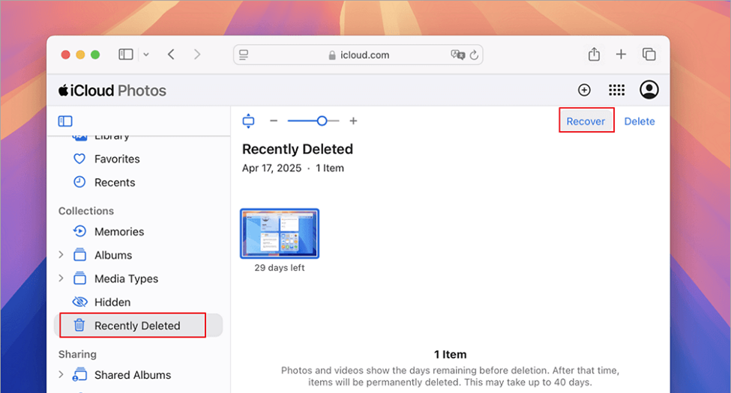Click the Safari share icon
This screenshot has width=731, height=393.
594,55
